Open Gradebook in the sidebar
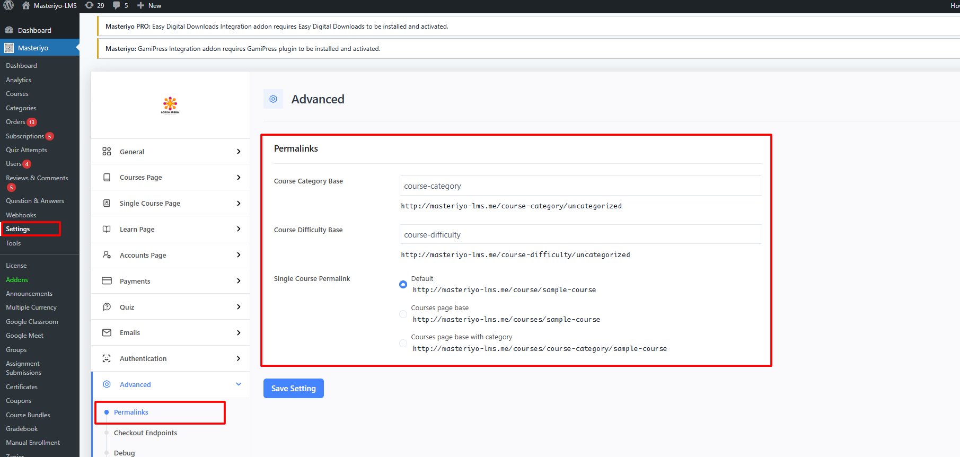 pos(22,429)
